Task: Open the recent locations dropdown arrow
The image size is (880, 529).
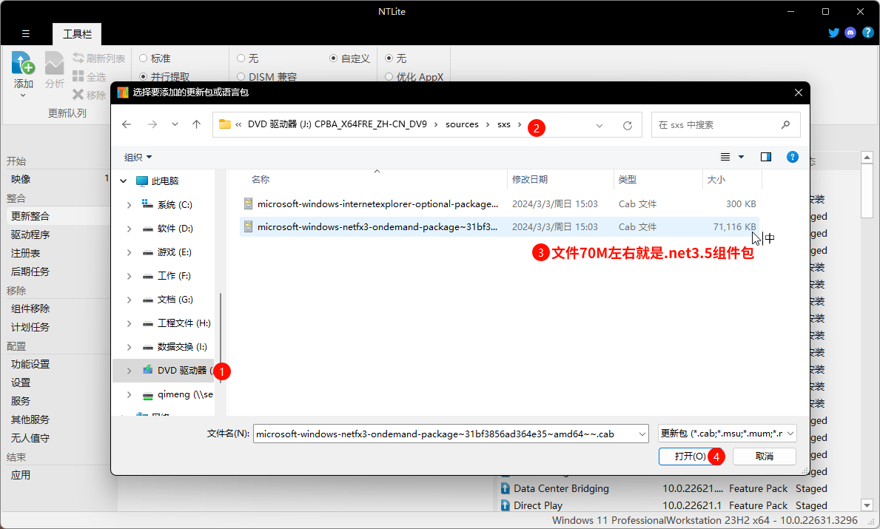Action: pos(175,124)
